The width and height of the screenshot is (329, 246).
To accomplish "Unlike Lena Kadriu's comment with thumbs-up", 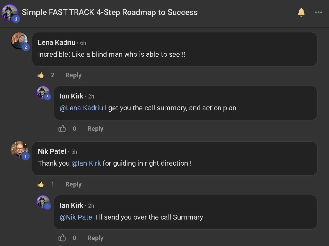I will pyautogui.click(x=40, y=75).
